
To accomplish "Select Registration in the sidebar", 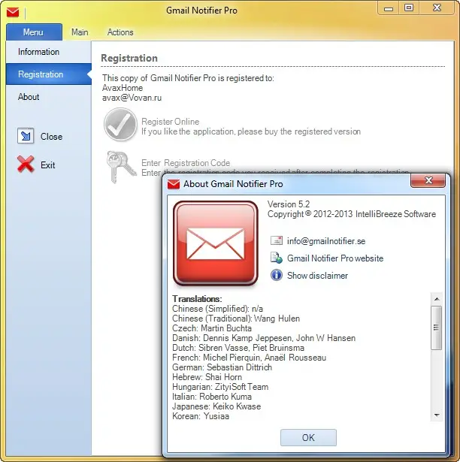I will coord(49,74).
